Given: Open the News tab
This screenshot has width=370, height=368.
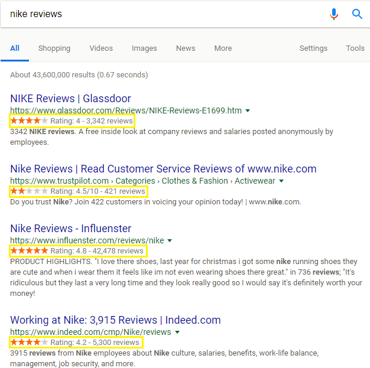Looking at the screenshot, I should [x=186, y=48].
